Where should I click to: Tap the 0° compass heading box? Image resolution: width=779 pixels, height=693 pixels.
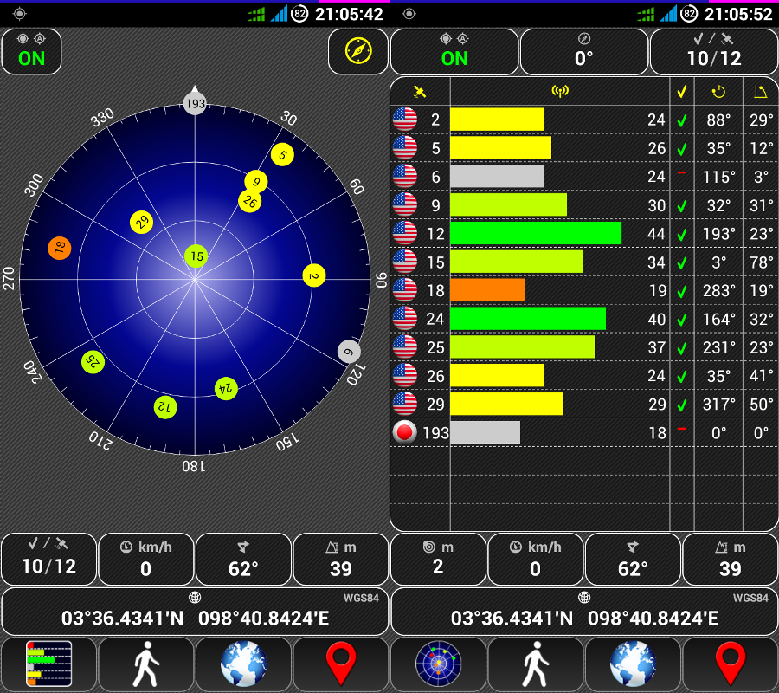tap(583, 52)
